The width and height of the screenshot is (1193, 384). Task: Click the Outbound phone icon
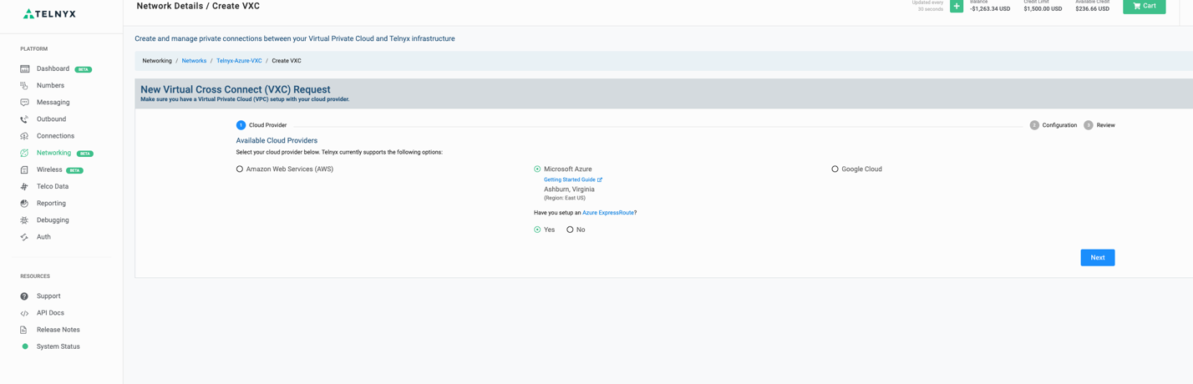pos(24,119)
